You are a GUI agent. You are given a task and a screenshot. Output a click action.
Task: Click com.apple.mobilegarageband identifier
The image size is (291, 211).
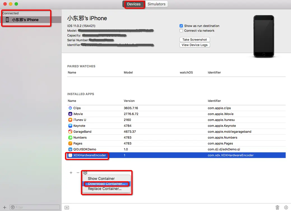pos(229,132)
